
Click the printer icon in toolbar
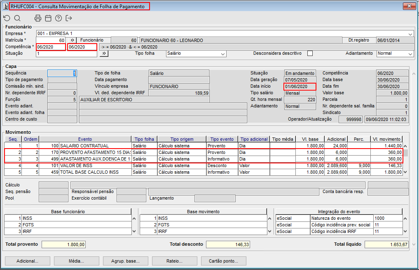coord(38,18)
